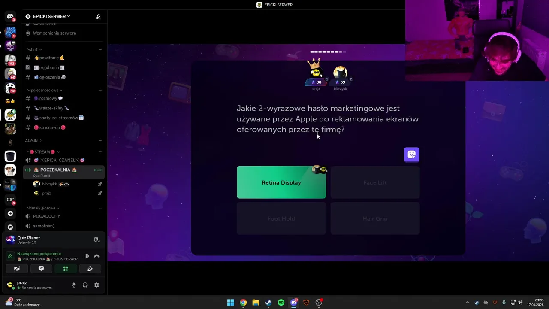Click the Nawiązano połączenie connection status
Viewport: 549px width, 309px height.
click(x=39, y=254)
